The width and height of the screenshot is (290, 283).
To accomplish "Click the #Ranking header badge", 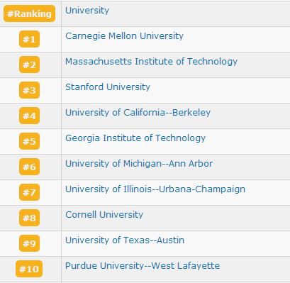I will [29, 13].
